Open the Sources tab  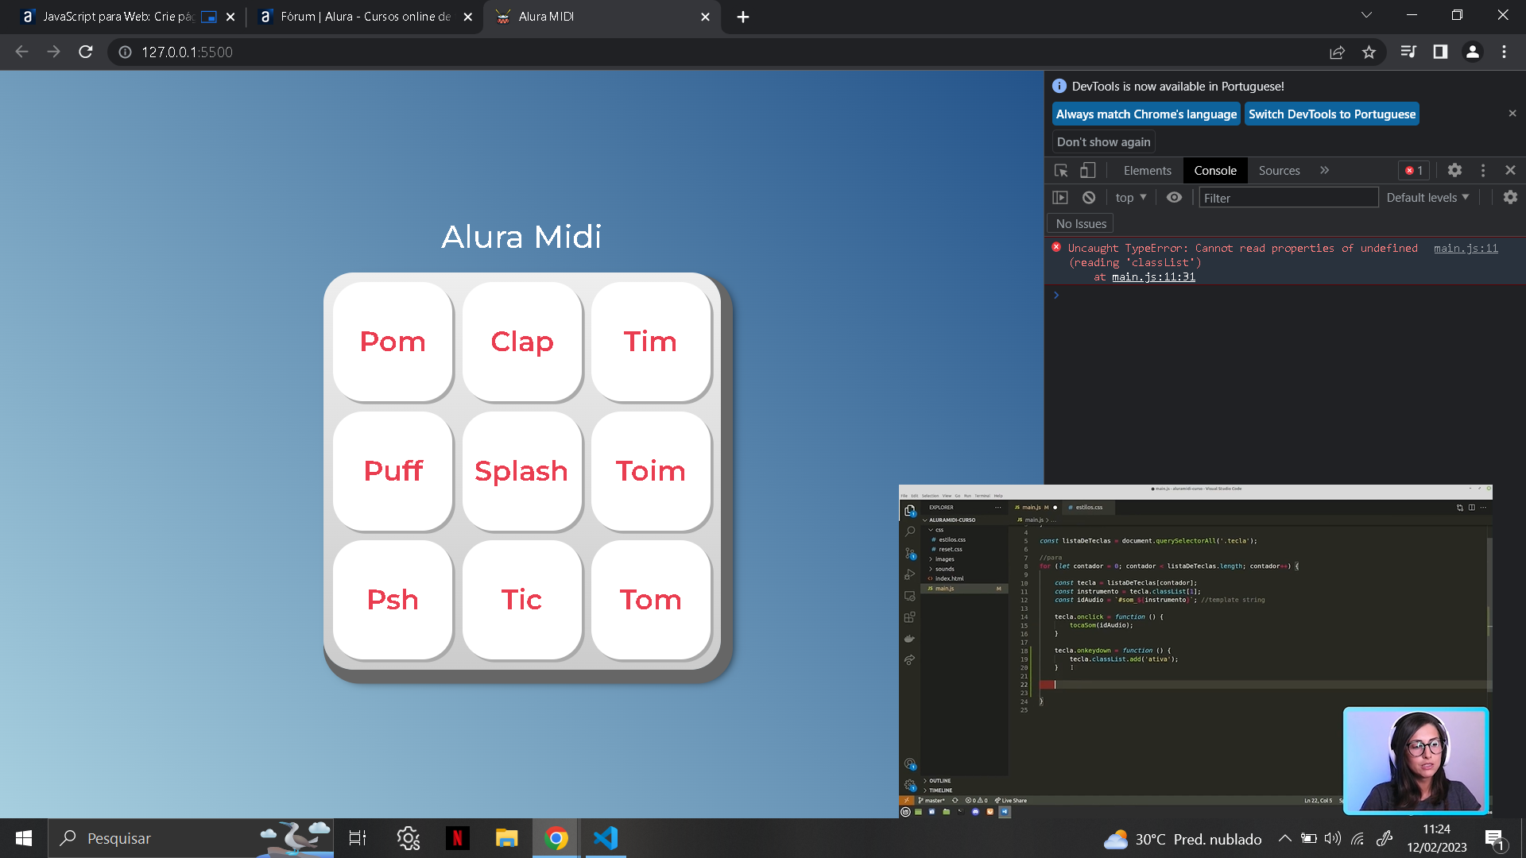1279,171
